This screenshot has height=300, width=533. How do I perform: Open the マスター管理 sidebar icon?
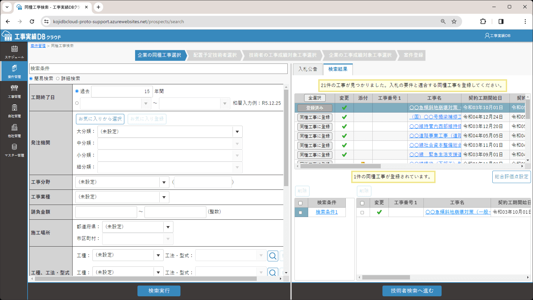click(14, 150)
